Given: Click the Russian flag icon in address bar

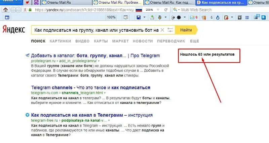Looking at the screenshot, I should pos(139,10).
